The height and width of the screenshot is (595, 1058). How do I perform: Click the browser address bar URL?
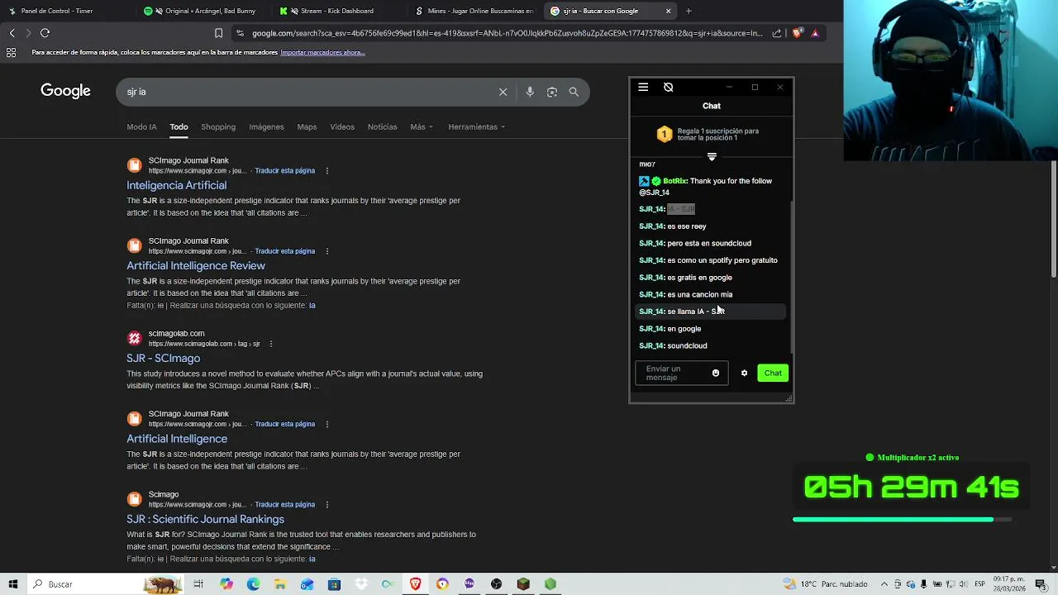(507, 33)
